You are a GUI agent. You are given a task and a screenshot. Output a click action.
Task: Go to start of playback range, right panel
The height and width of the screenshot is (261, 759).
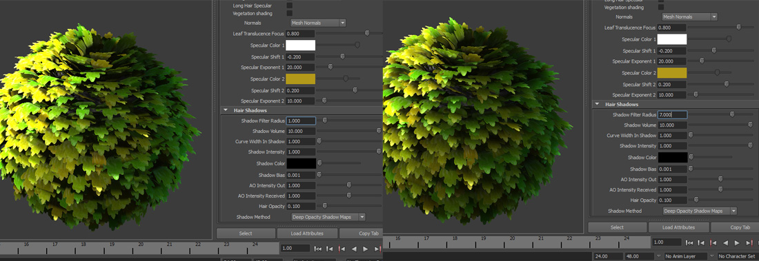pyautogui.click(x=689, y=242)
